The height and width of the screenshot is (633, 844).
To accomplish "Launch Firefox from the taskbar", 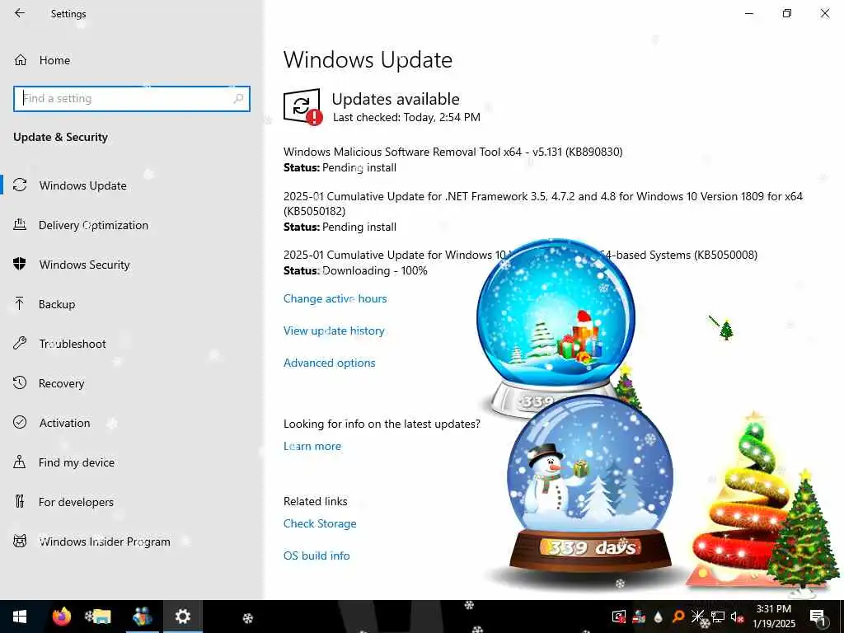I will click(61, 617).
